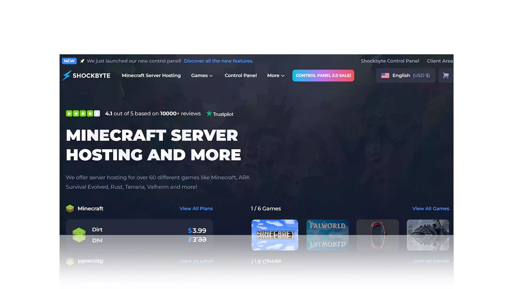
Task: Open Minecraft Server Hosting menu item
Action: point(151,75)
